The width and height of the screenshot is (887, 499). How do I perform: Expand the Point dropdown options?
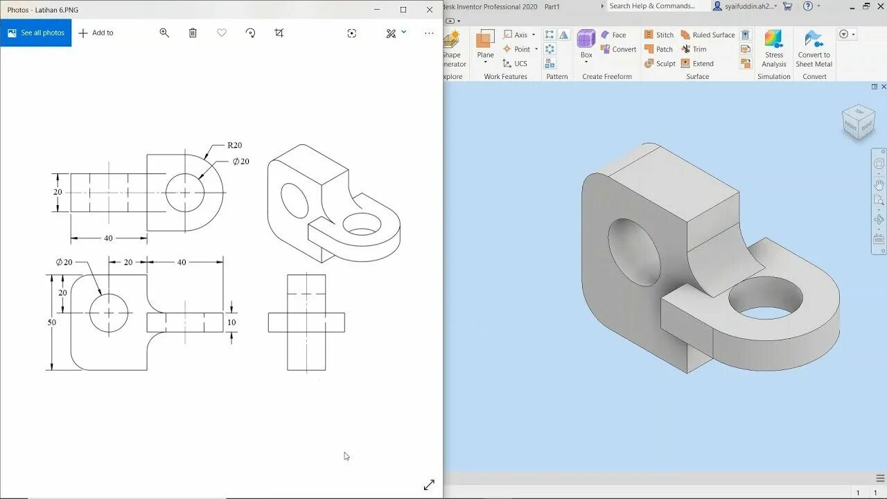(536, 49)
